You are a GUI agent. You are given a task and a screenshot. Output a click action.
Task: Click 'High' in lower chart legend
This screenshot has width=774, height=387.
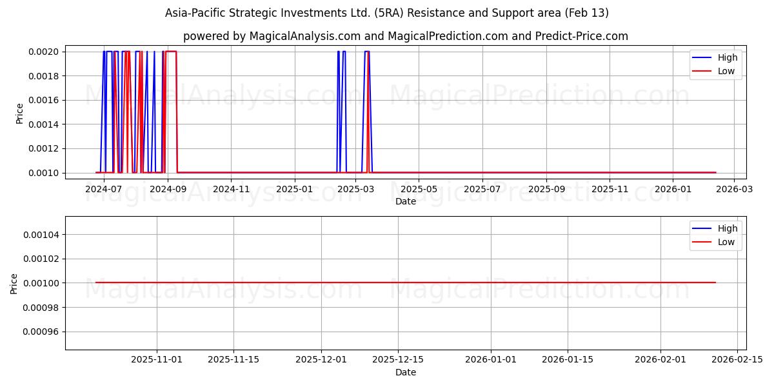[728, 228]
